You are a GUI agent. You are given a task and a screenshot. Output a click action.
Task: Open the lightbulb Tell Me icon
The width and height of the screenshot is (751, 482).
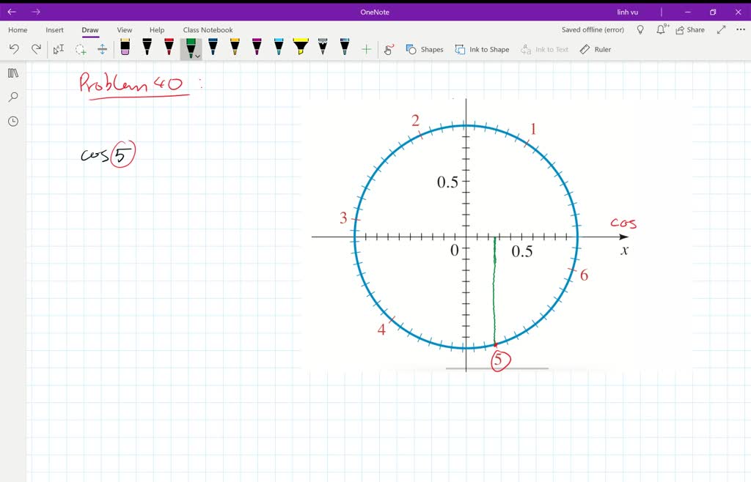tap(640, 29)
